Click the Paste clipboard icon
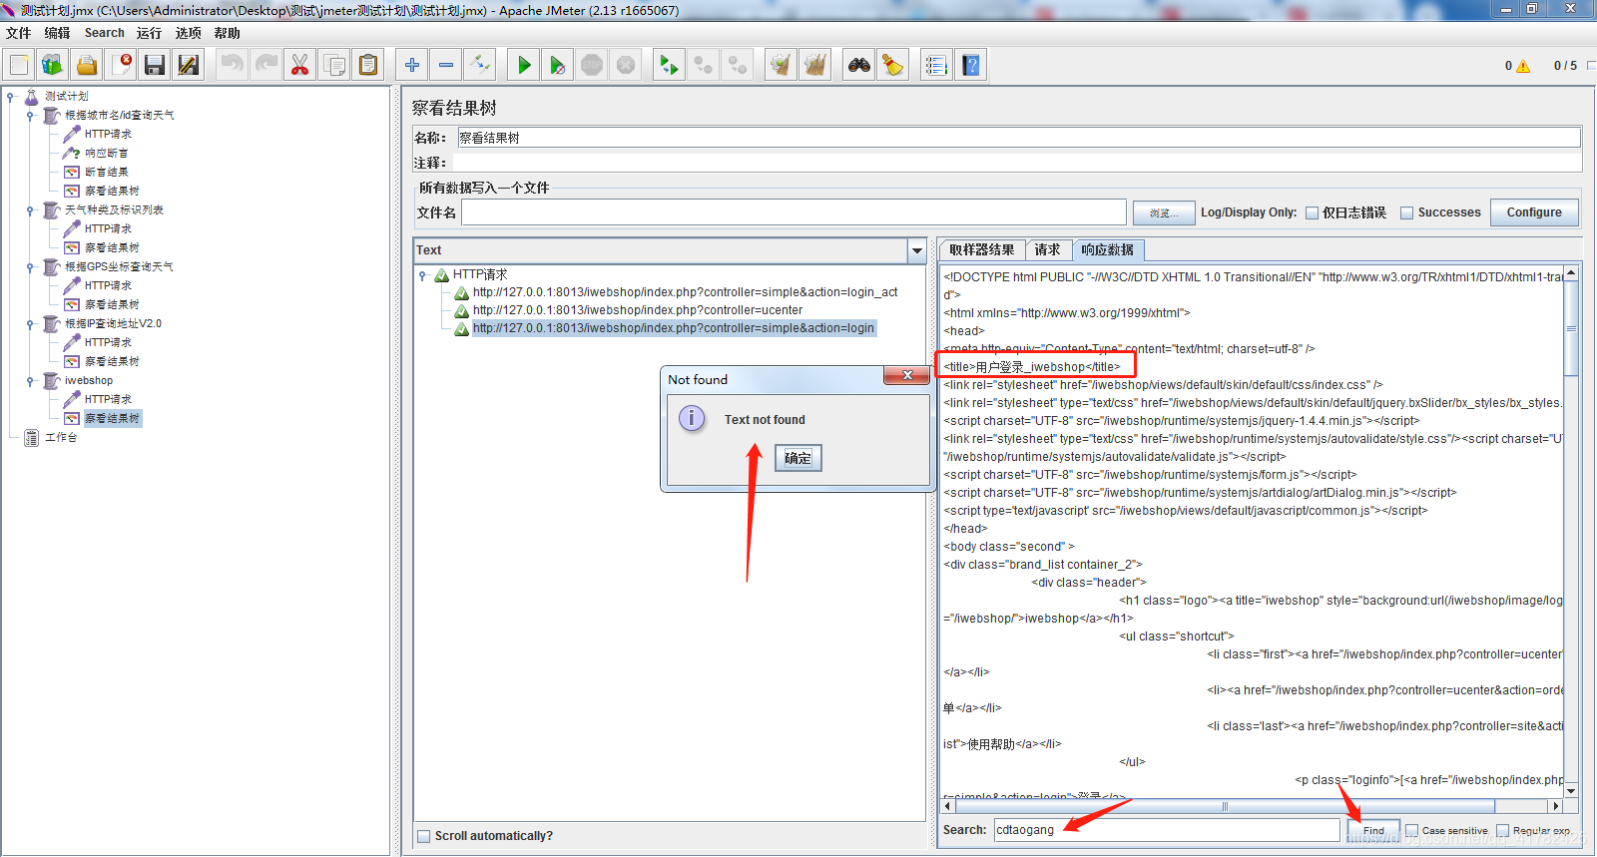 (x=368, y=66)
